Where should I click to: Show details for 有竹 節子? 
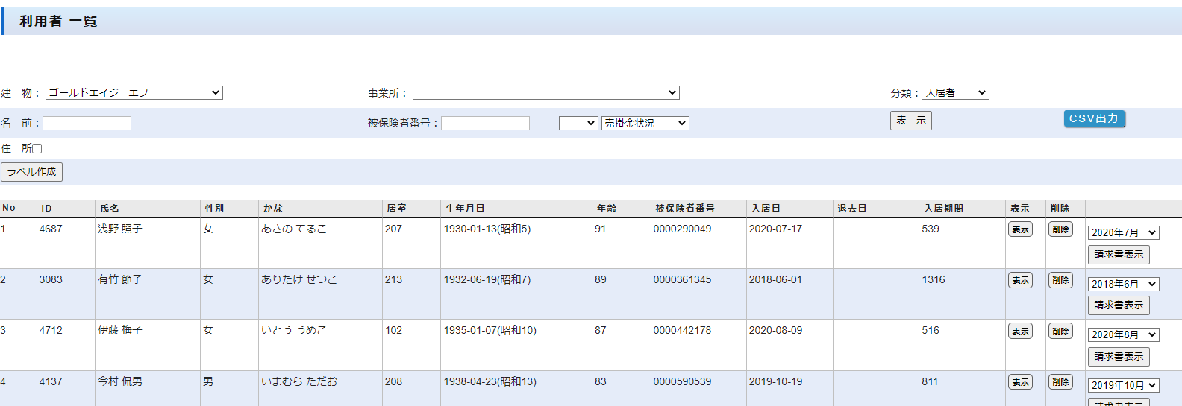click(1020, 281)
